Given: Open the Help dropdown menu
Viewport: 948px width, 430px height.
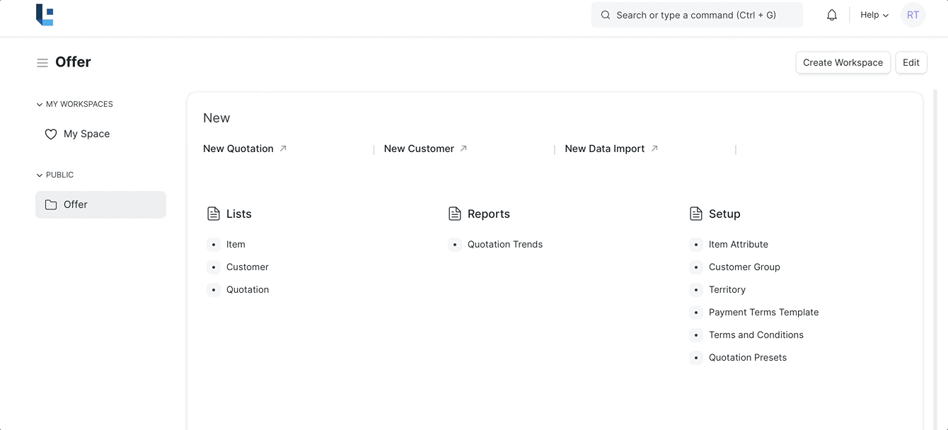Looking at the screenshot, I should tap(874, 15).
